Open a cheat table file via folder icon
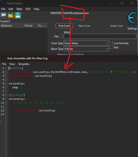 click(x=11, y=15)
